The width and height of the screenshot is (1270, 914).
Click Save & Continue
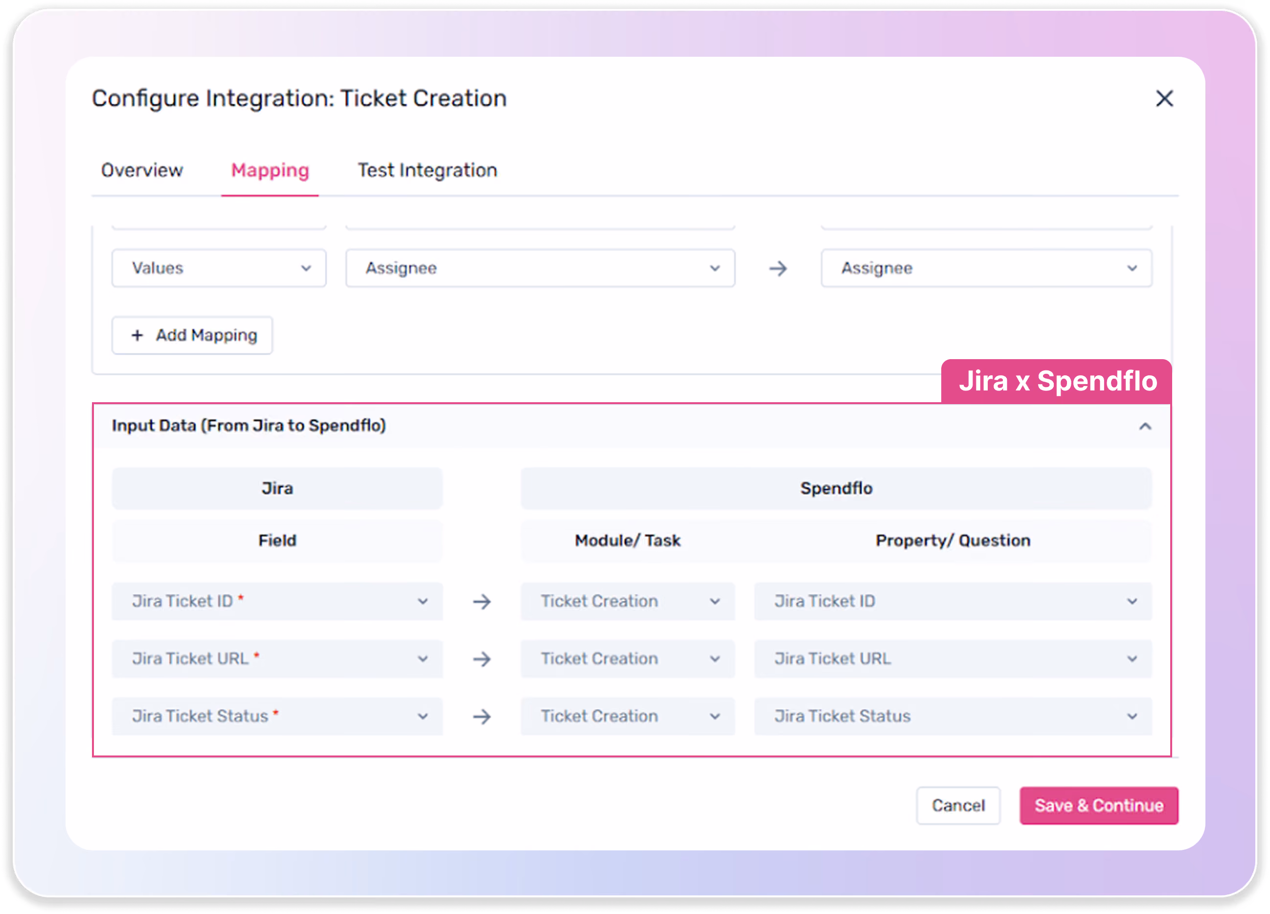[x=1099, y=805]
